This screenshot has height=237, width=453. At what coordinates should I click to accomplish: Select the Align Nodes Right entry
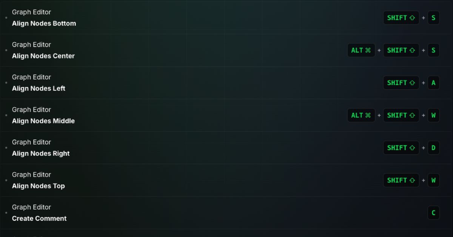click(x=226, y=148)
